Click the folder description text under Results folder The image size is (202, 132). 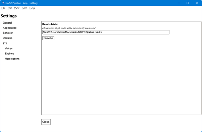tap(69, 28)
